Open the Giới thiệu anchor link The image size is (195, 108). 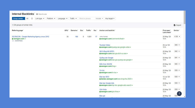[103, 89]
